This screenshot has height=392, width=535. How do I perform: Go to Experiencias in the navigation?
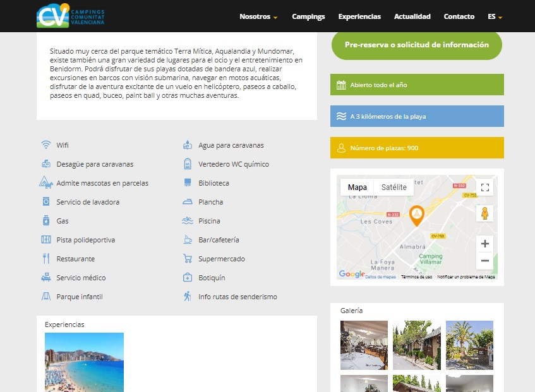click(x=359, y=16)
